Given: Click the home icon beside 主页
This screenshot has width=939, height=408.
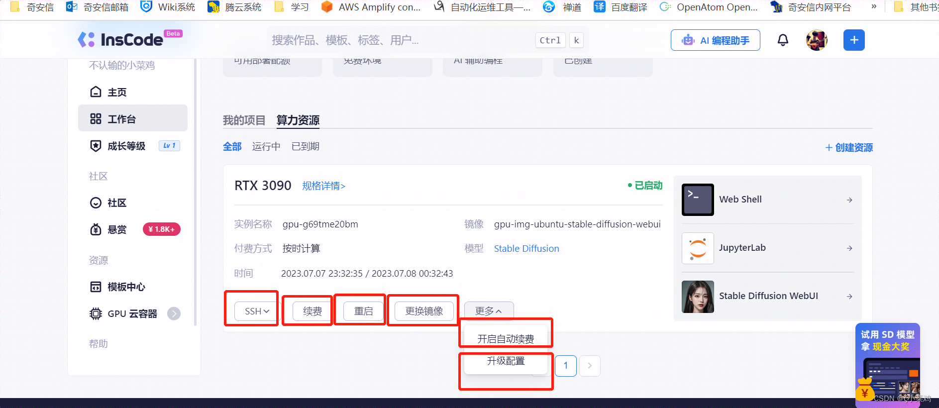Looking at the screenshot, I should tap(96, 92).
